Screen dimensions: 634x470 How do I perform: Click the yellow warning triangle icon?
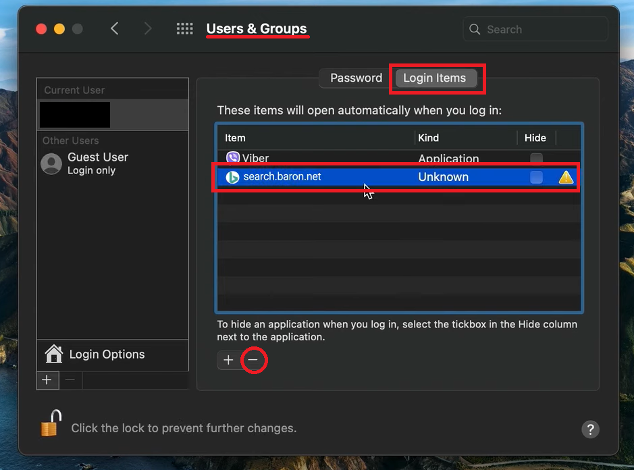tap(566, 177)
